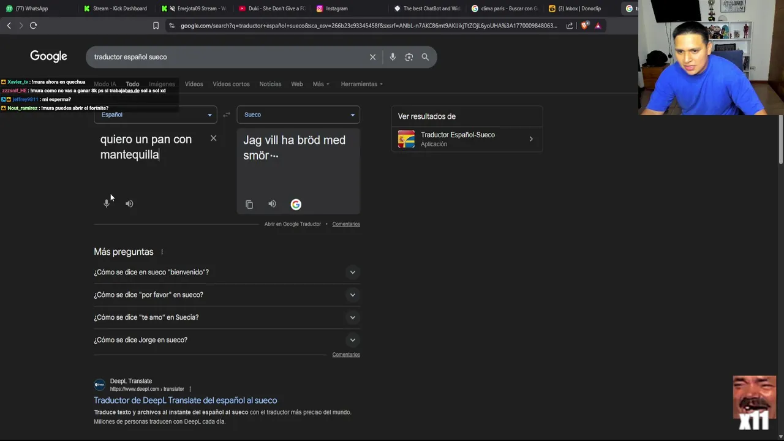Clear the Google search box with X
The image size is (784, 441).
[372, 57]
